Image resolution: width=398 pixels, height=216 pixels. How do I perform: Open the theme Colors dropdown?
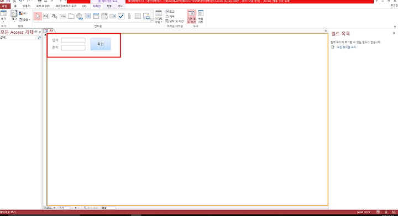pos(23,13)
